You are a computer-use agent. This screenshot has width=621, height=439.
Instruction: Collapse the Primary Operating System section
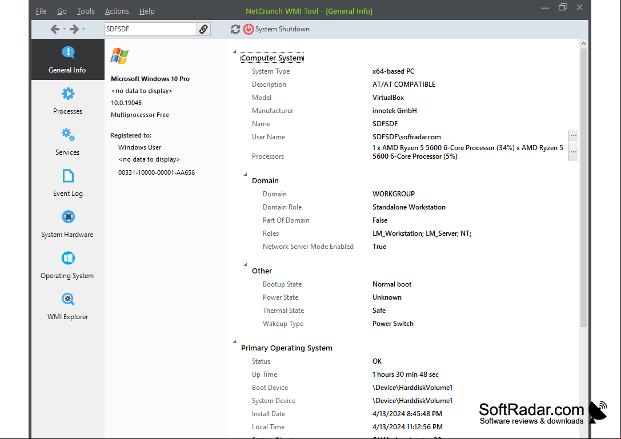pos(234,341)
